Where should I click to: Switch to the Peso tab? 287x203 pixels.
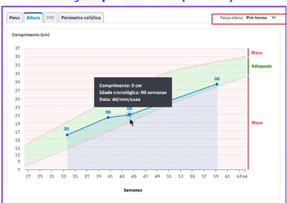click(15, 18)
